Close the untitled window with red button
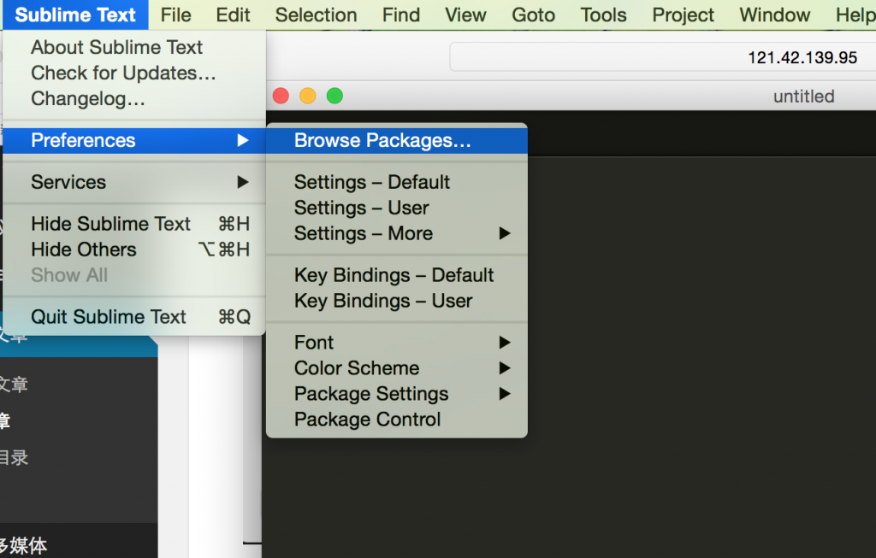 point(281,96)
